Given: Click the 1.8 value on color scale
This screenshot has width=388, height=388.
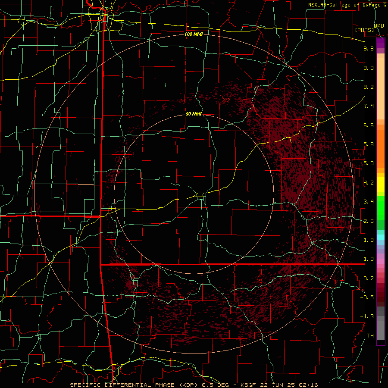Looking at the screenshot, I should pos(369,240).
